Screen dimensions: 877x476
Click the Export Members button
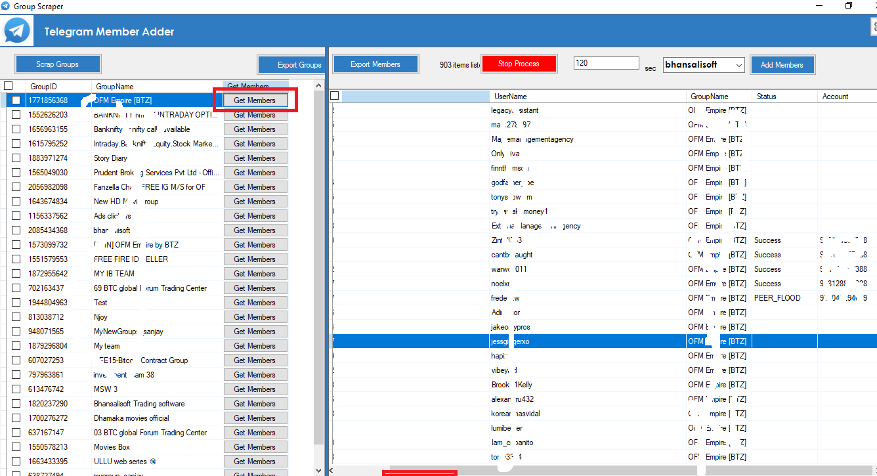coord(375,64)
